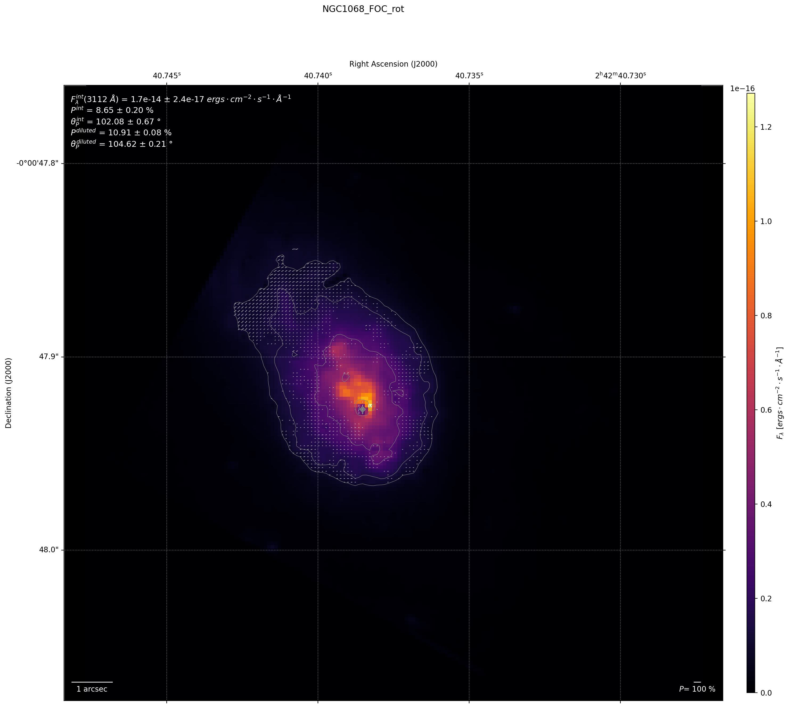Click the integrated flux annotation at 3112 Å
This screenshot has height=706, width=790.
click(x=181, y=99)
